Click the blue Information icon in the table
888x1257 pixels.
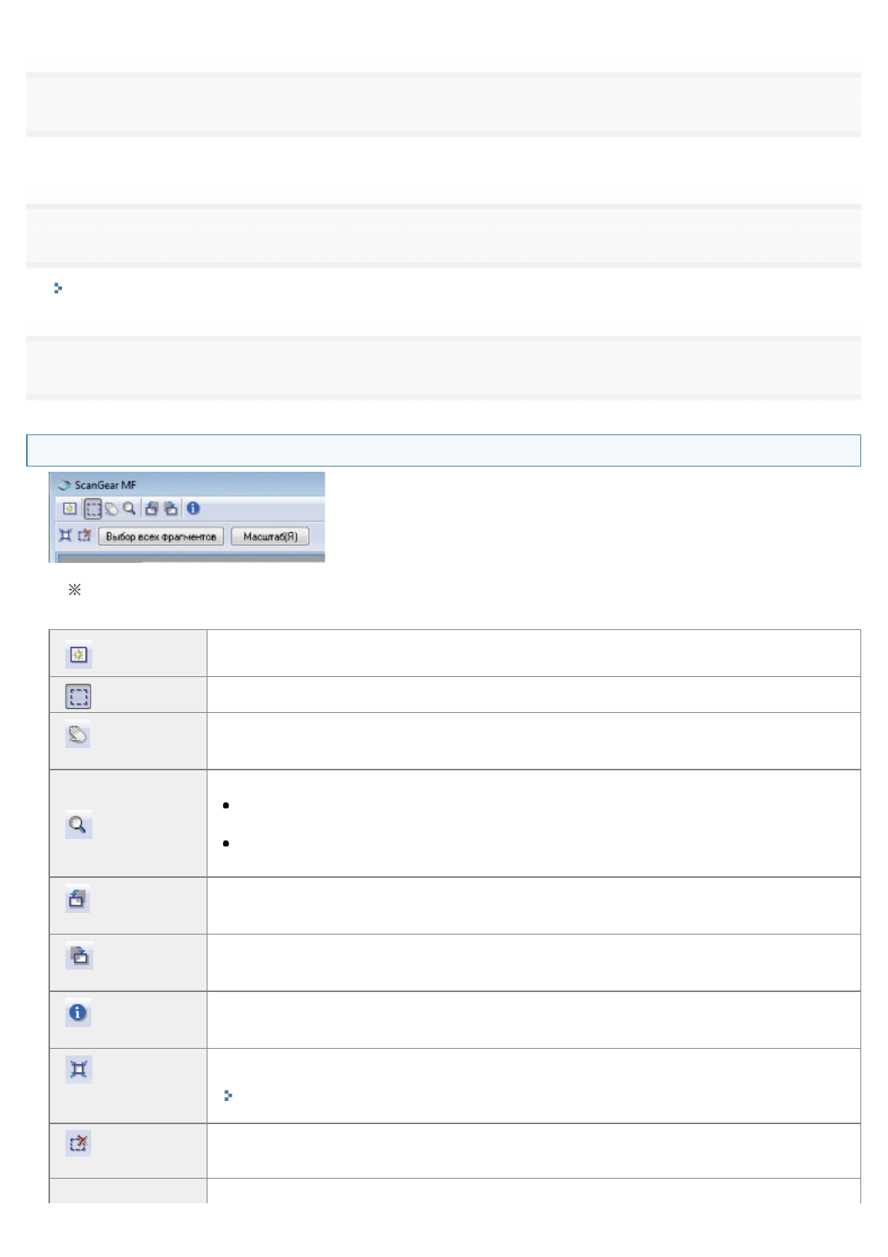pyautogui.click(x=78, y=1013)
